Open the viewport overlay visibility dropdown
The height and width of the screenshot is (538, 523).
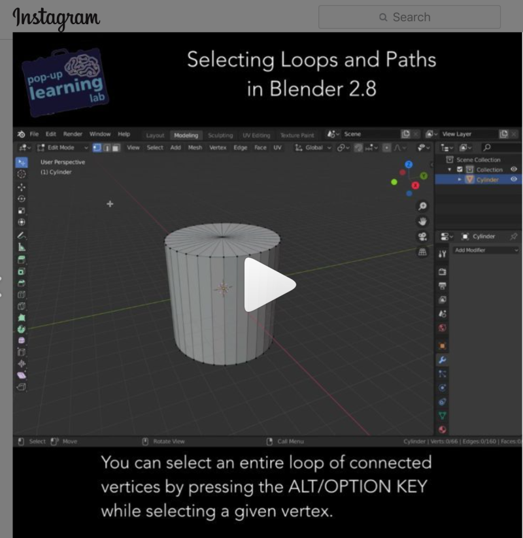pos(424,148)
